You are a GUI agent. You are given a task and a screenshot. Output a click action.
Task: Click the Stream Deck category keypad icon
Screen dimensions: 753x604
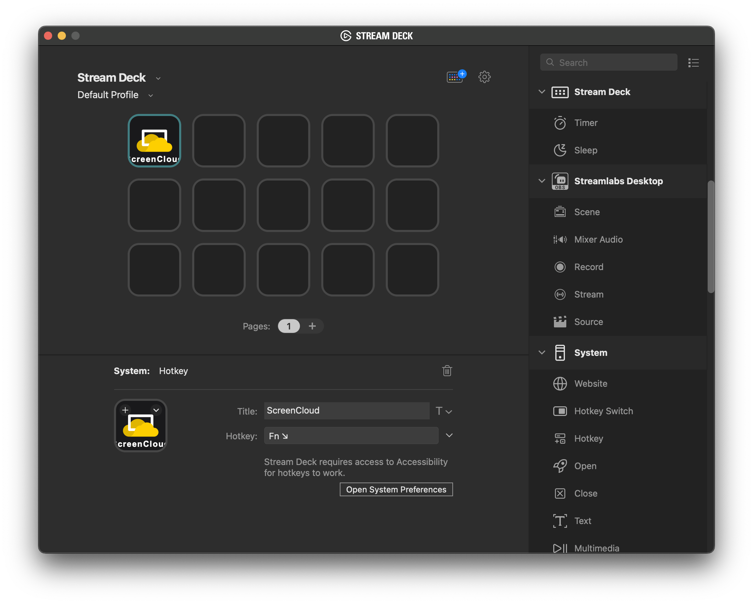(560, 92)
